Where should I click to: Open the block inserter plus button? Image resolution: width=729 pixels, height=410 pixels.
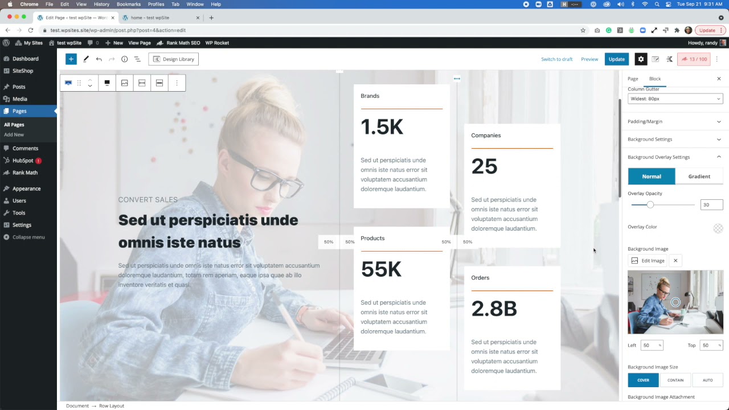pyautogui.click(x=71, y=59)
